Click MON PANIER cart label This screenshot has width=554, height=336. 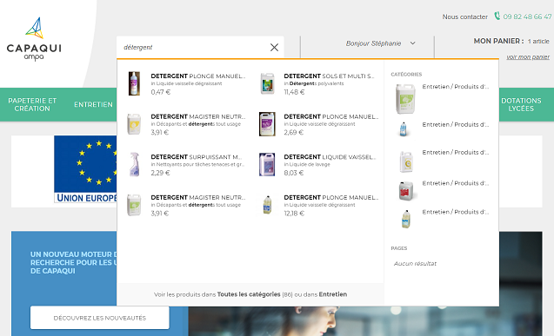click(498, 41)
